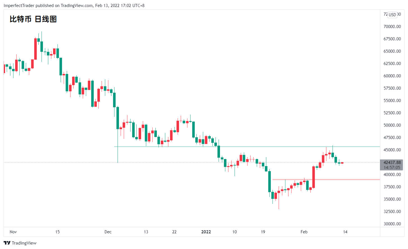Click the chart title 比特币 日线图
This screenshot has width=408, height=249.
33,19
